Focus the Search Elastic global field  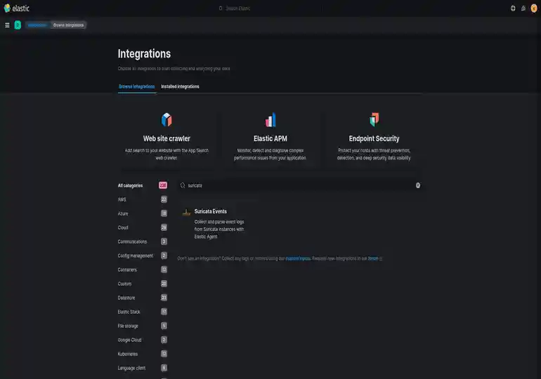[270, 8]
